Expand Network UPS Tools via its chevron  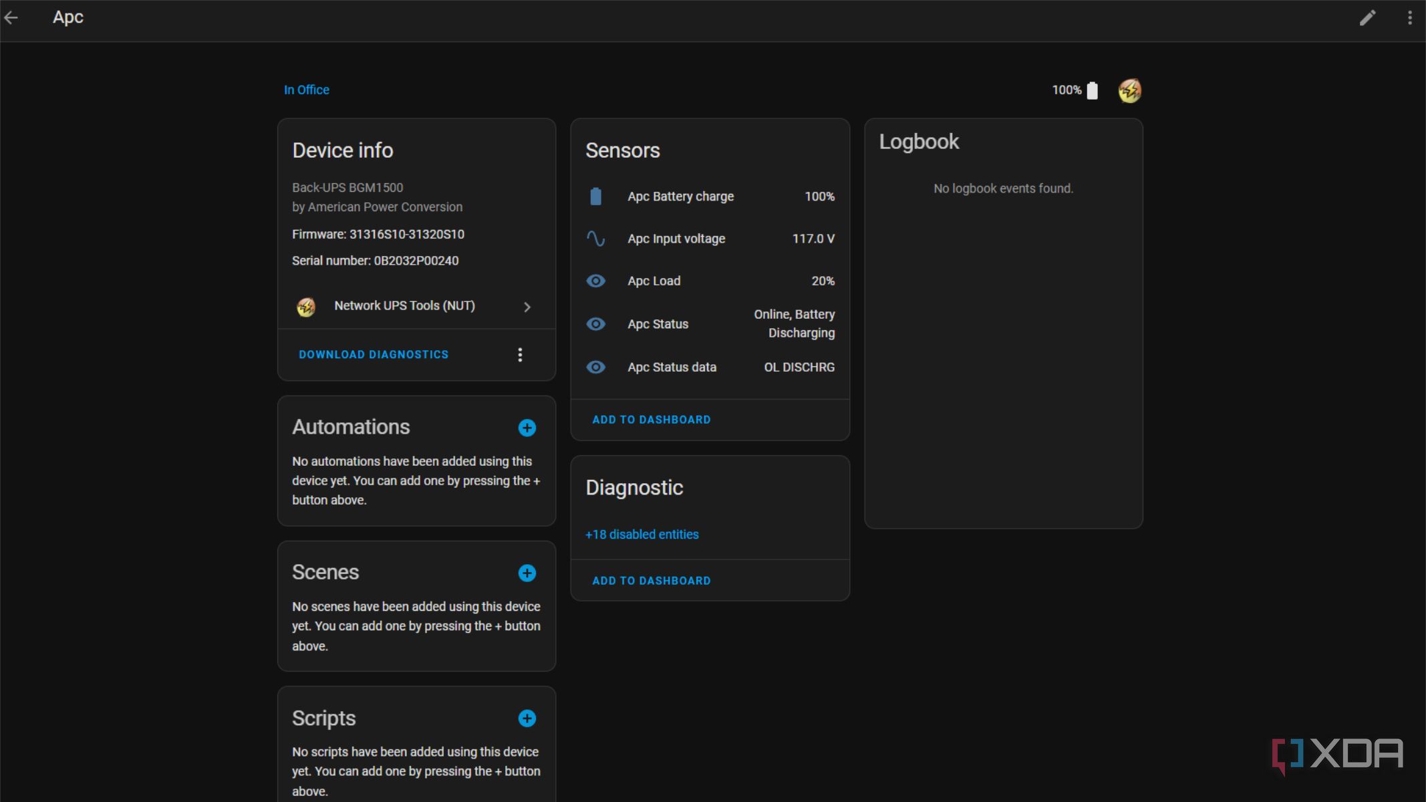(x=527, y=307)
